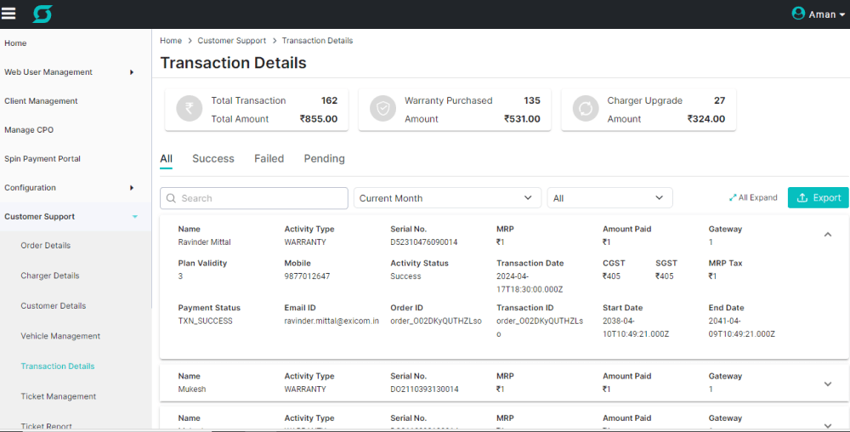Open the All filter dropdown
This screenshot has height=432, width=850.
609,198
